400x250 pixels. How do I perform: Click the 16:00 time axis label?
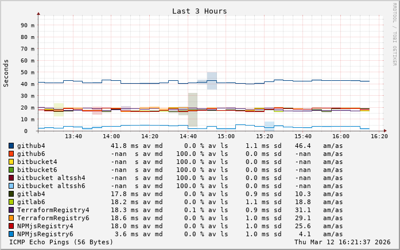(x=341, y=136)
